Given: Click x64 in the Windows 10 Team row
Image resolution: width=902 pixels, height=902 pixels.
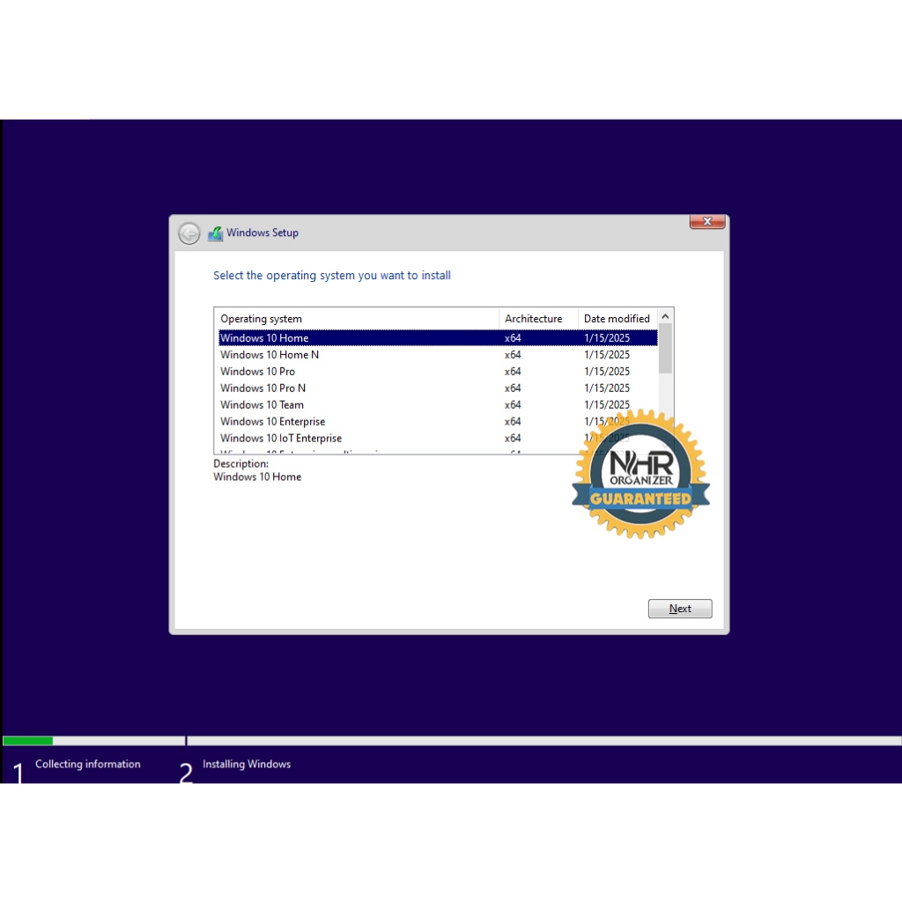Looking at the screenshot, I should tap(513, 404).
